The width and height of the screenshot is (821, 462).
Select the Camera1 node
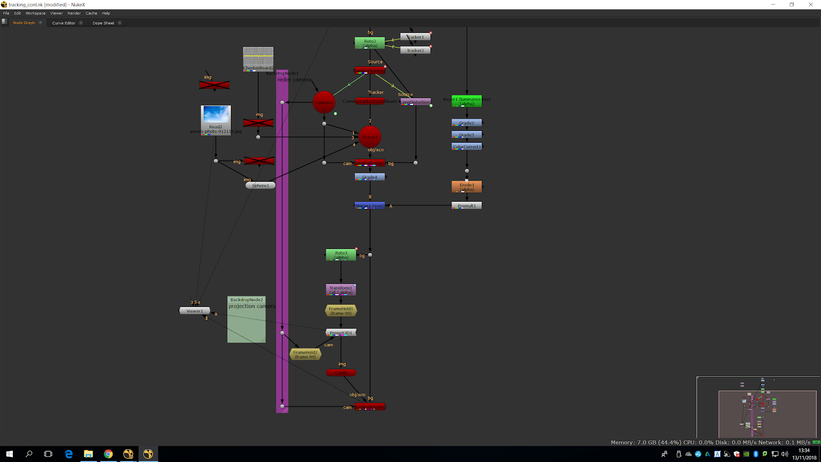click(323, 102)
